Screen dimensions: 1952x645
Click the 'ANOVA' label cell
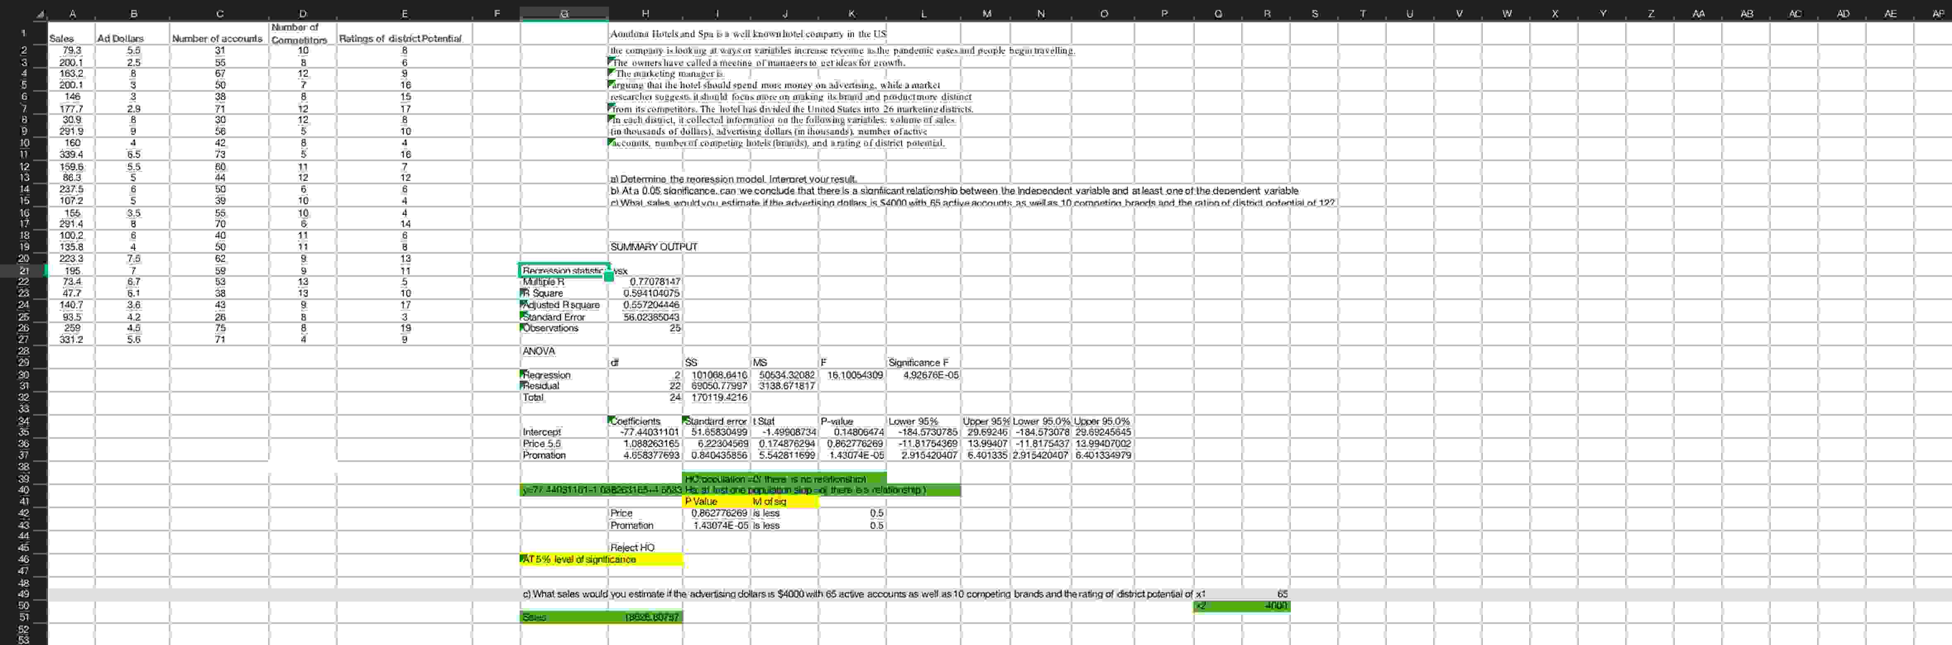point(539,351)
